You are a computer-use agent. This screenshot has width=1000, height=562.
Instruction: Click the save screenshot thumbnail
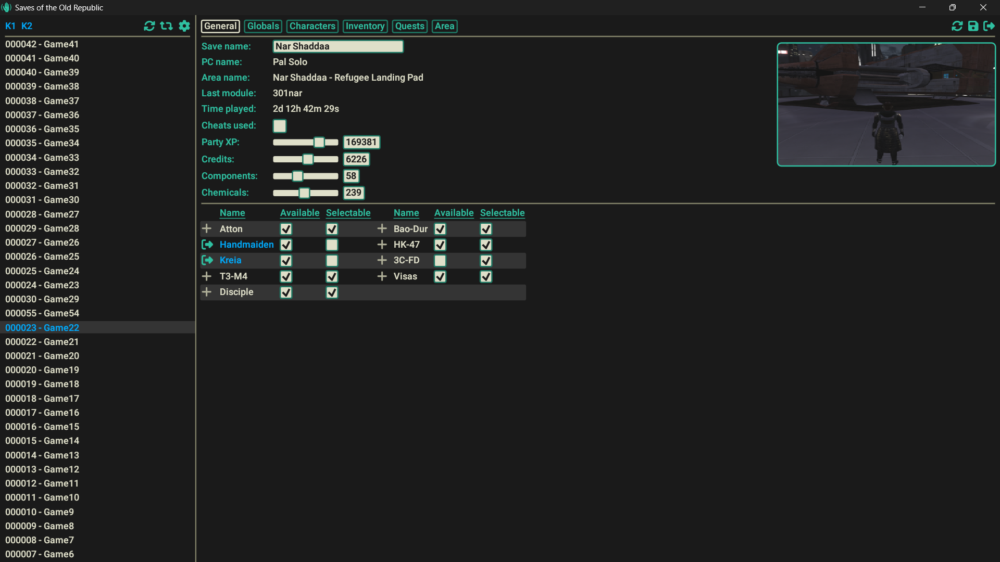pyautogui.click(x=886, y=105)
